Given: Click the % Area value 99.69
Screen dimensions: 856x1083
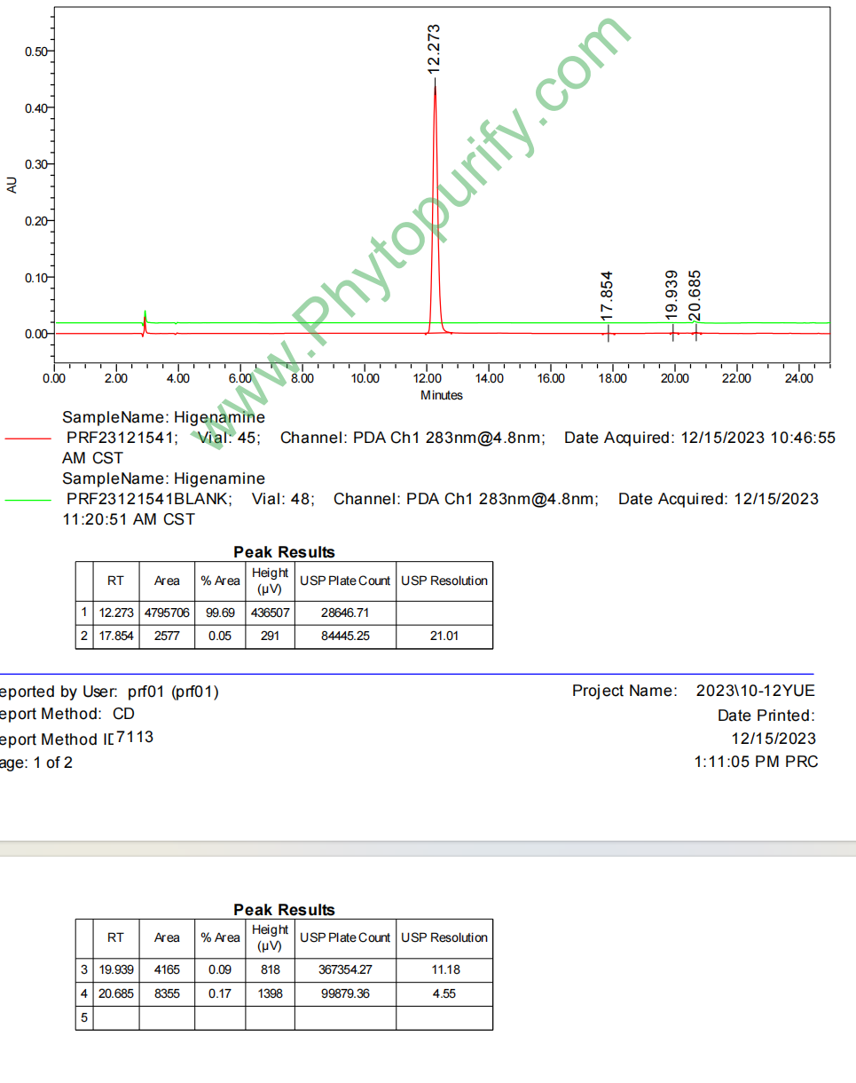Looking at the screenshot, I should point(219,613).
